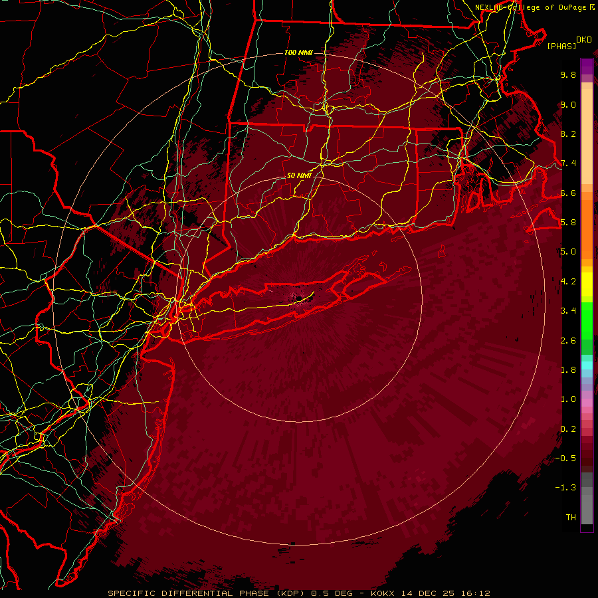
Task: Click the yellow segment of the color bar
Action: click(x=587, y=284)
